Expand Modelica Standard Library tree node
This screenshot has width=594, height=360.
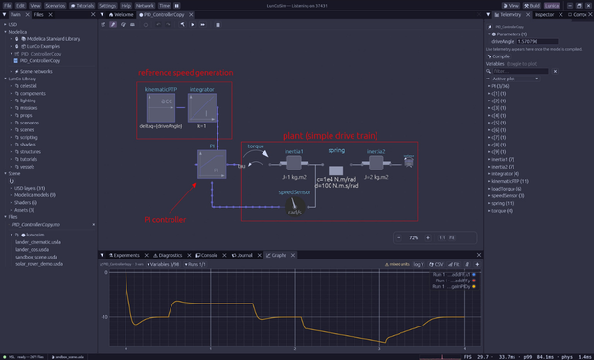(11, 39)
